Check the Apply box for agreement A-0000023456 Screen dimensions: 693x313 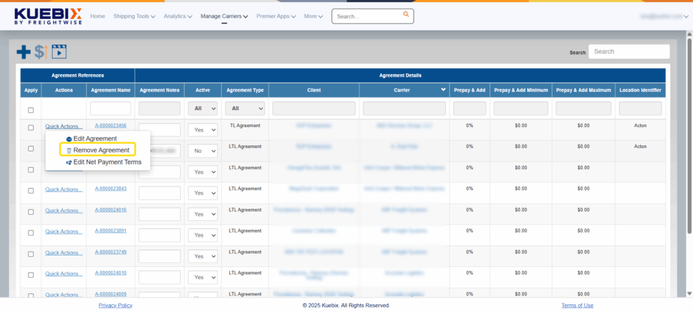tap(30, 127)
